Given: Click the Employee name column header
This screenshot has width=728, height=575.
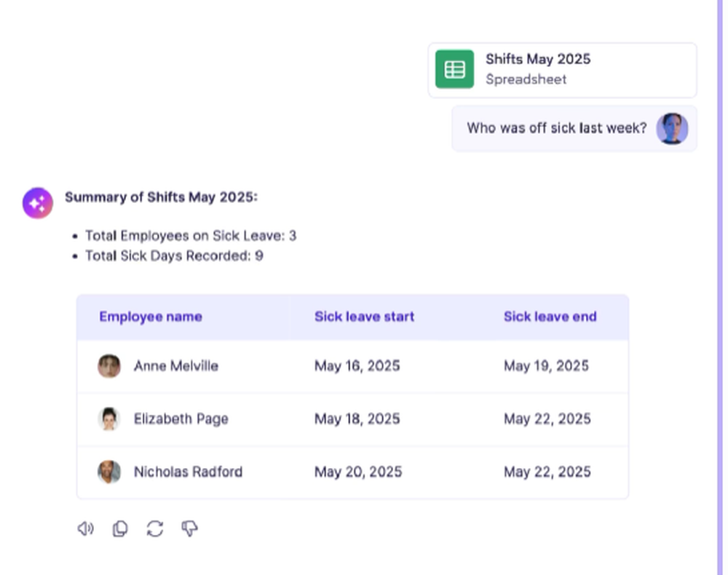Looking at the screenshot, I should coord(151,317).
